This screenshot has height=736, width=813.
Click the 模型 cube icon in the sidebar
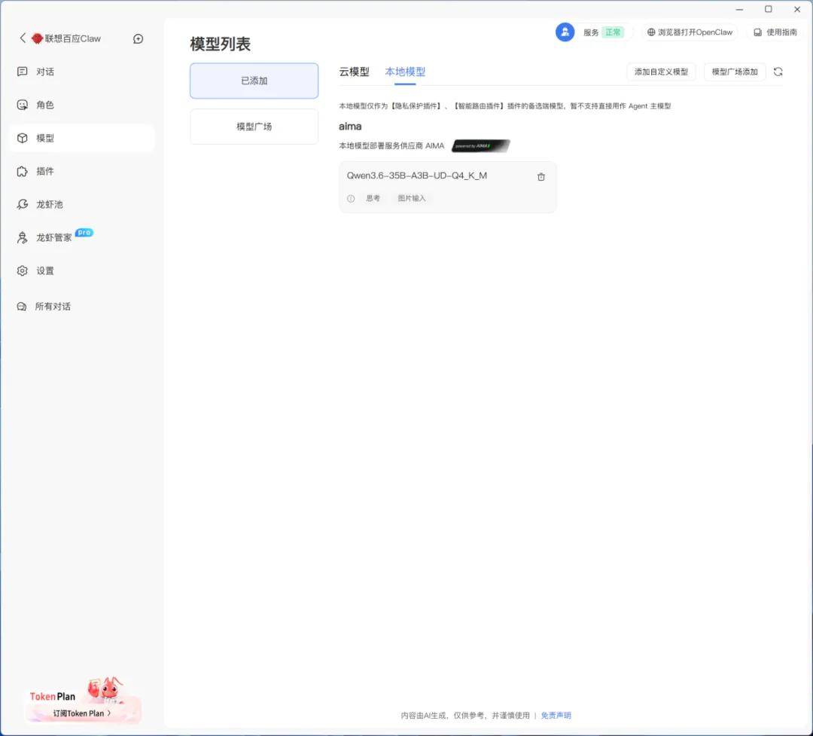[x=23, y=138]
